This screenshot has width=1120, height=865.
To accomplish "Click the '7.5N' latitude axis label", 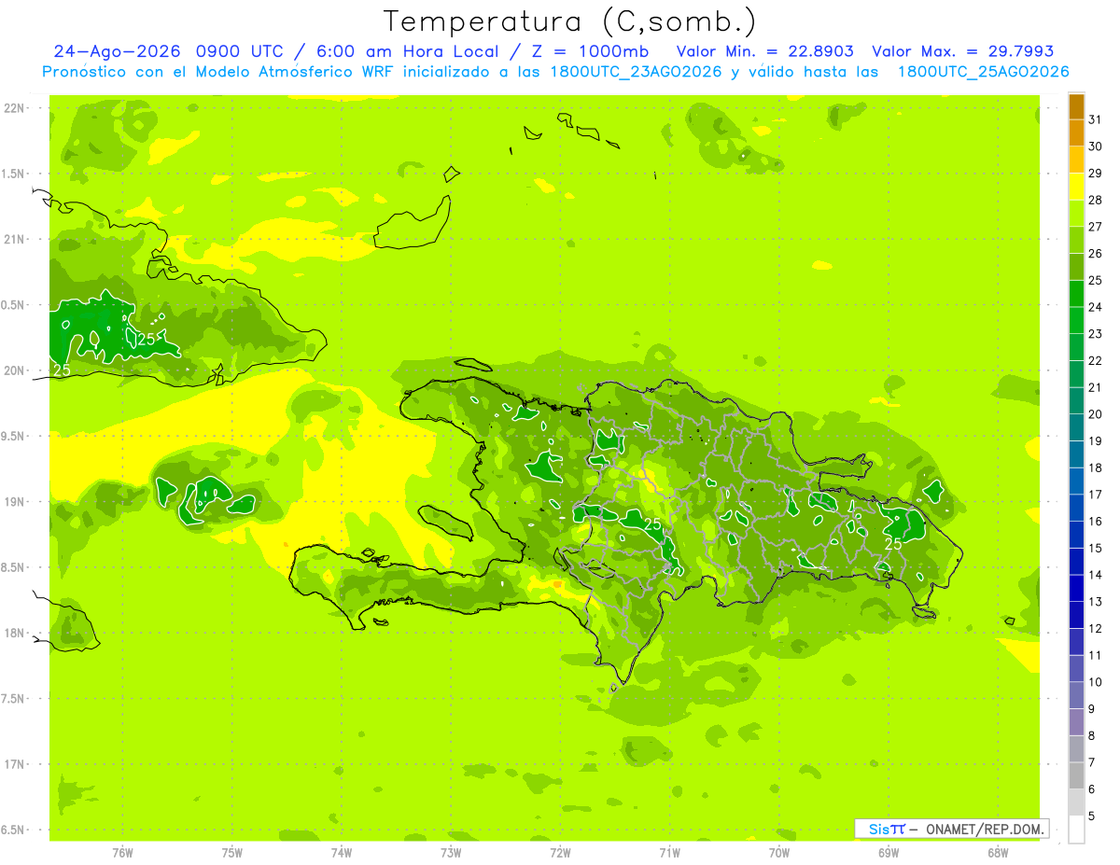I will 14,699.
